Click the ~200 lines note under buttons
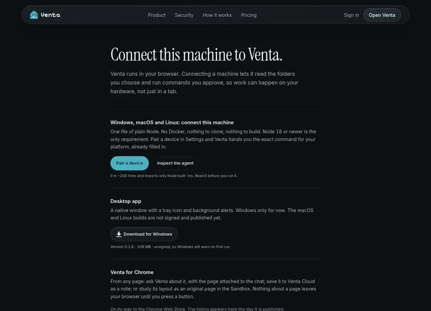Screen dimensions: 431x311 [x=174, y=176]
